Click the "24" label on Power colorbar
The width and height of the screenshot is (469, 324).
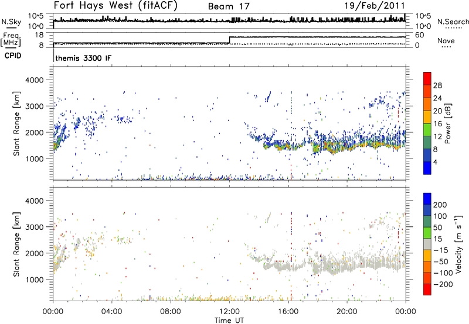[x=437, y=98]
